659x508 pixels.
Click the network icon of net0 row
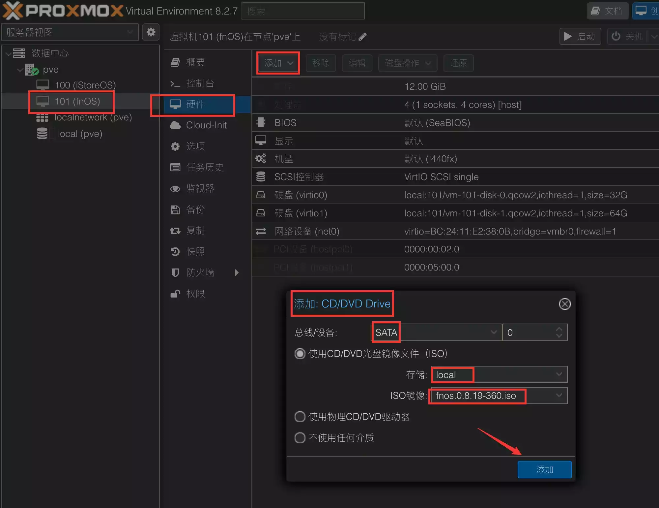(x=261, y=231)
